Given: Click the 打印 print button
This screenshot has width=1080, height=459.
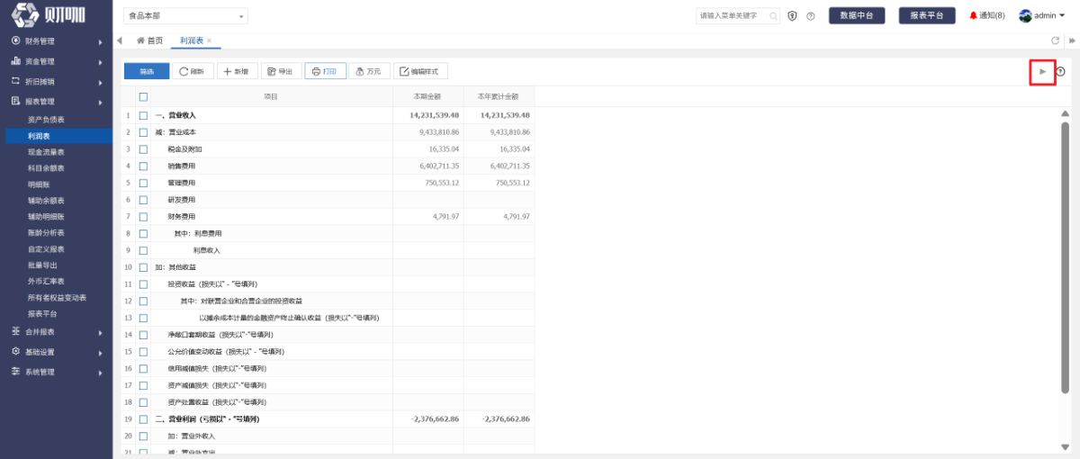Looking at the screenshot, I should (x=325, y=71).
